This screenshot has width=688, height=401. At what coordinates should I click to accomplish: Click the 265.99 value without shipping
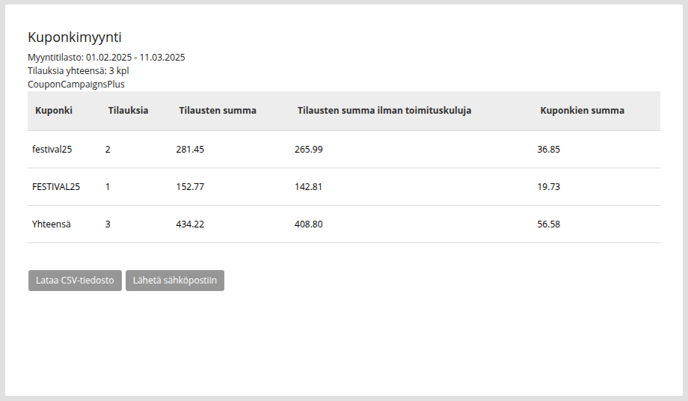coord(308,149)
